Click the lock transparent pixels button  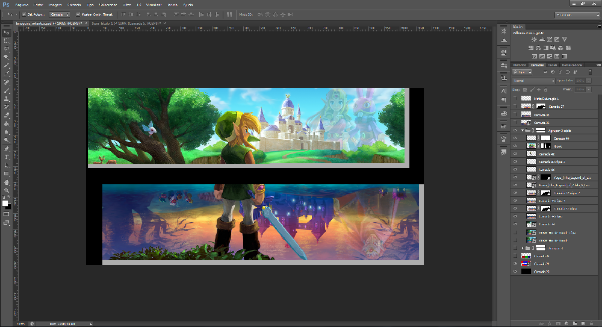click(x=525, y=90)
